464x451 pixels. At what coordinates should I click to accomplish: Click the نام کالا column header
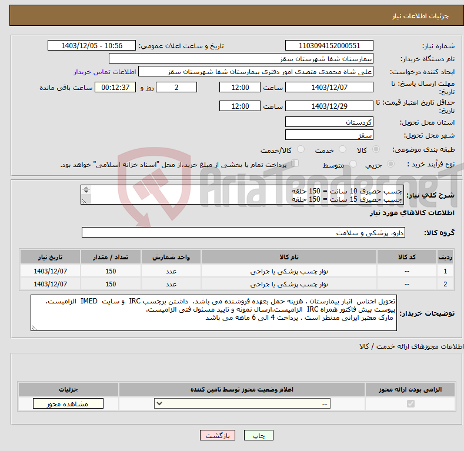pyautogui.click(x=289, y=257)
